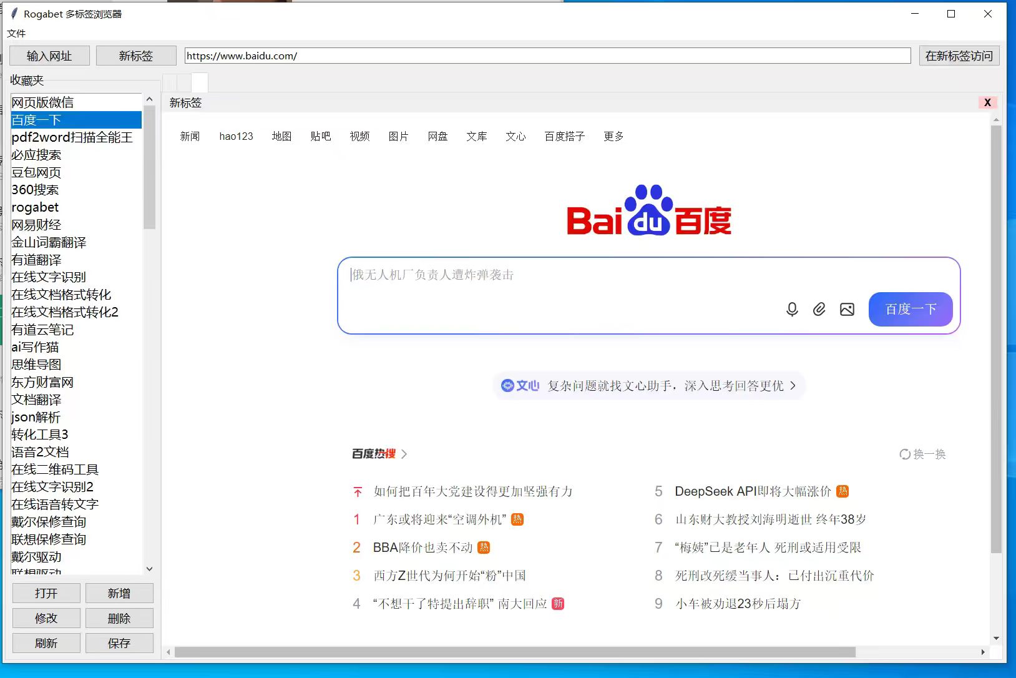1016x678 pixels.
Task: Select 网易财经 bookmark
Action: click(x=76, y=225)
